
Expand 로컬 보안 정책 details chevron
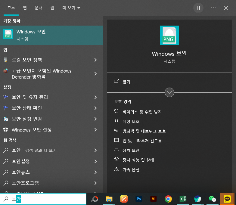pos(95,60)
